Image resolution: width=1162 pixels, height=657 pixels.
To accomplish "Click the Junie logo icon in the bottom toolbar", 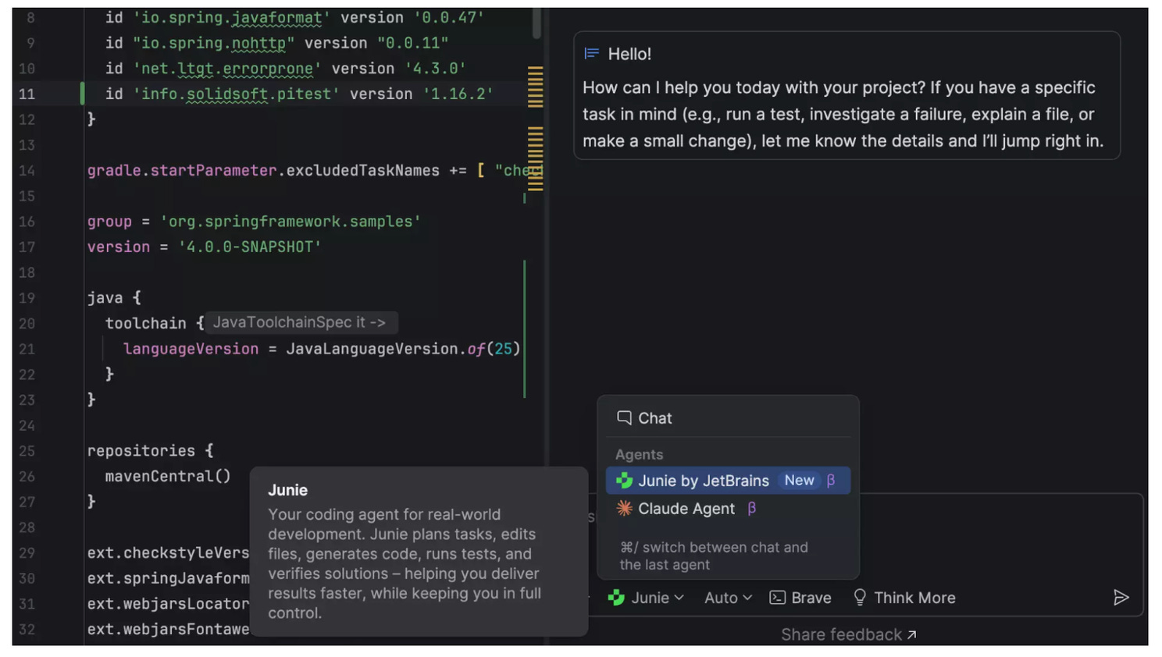I will point(616,598).
